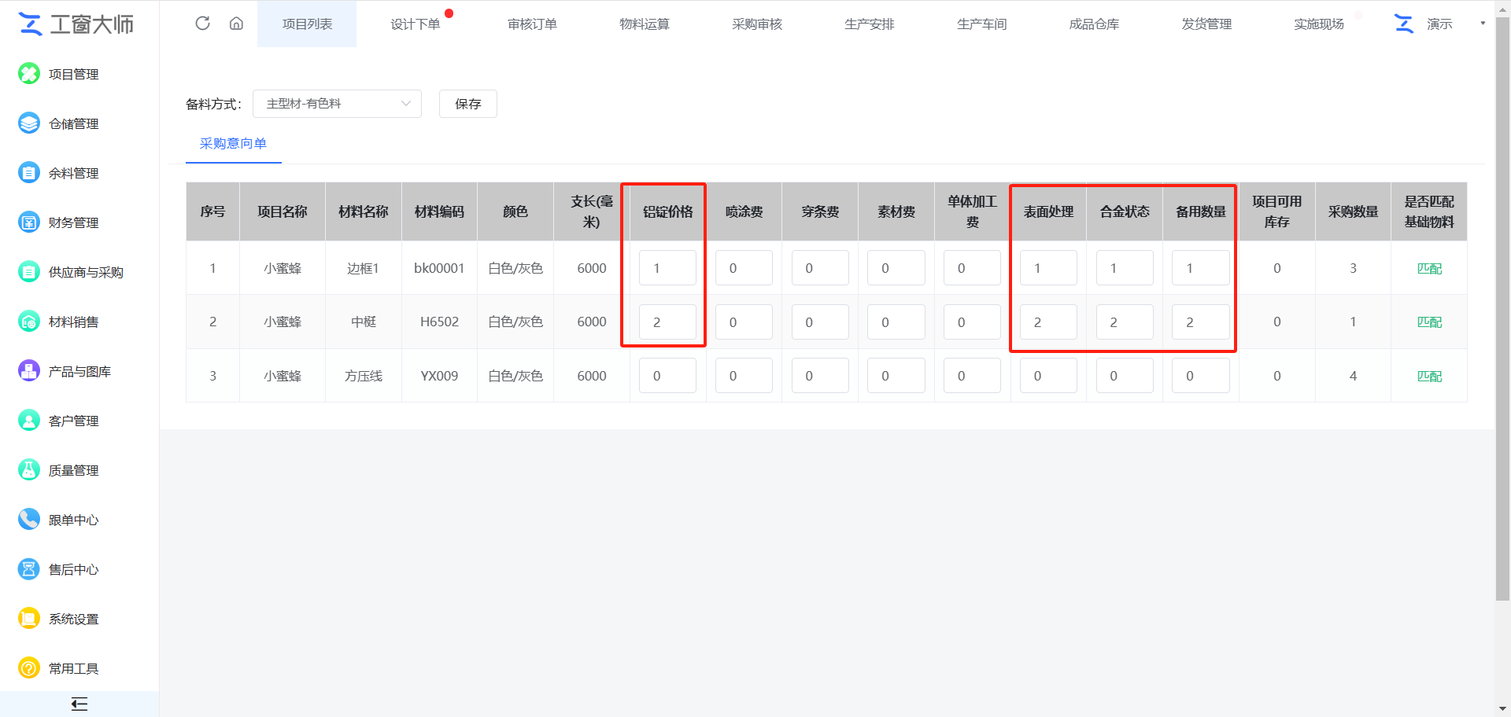
Task: Select 财务管理 sidebar icon
Action: coord(29,222)
